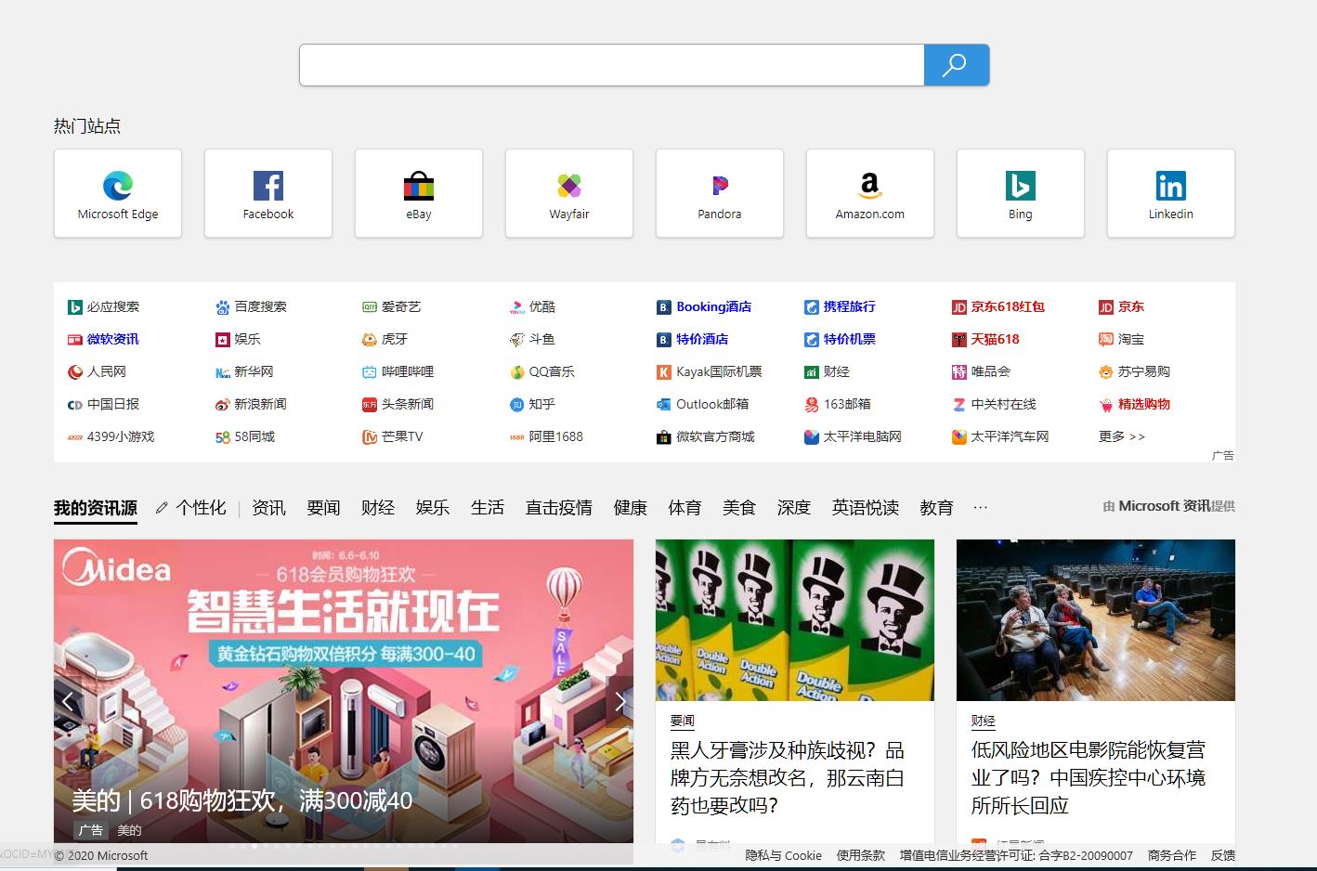Image resolution: width=1317 pixels, height=871 pixels.
Task: Open 特价酒店 link
Action: [x=692, y=339]
